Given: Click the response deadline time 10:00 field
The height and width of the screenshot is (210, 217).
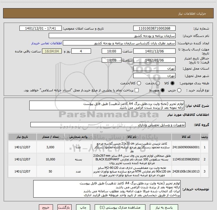Looking at the screenshot, I should (x=112, y=51).
